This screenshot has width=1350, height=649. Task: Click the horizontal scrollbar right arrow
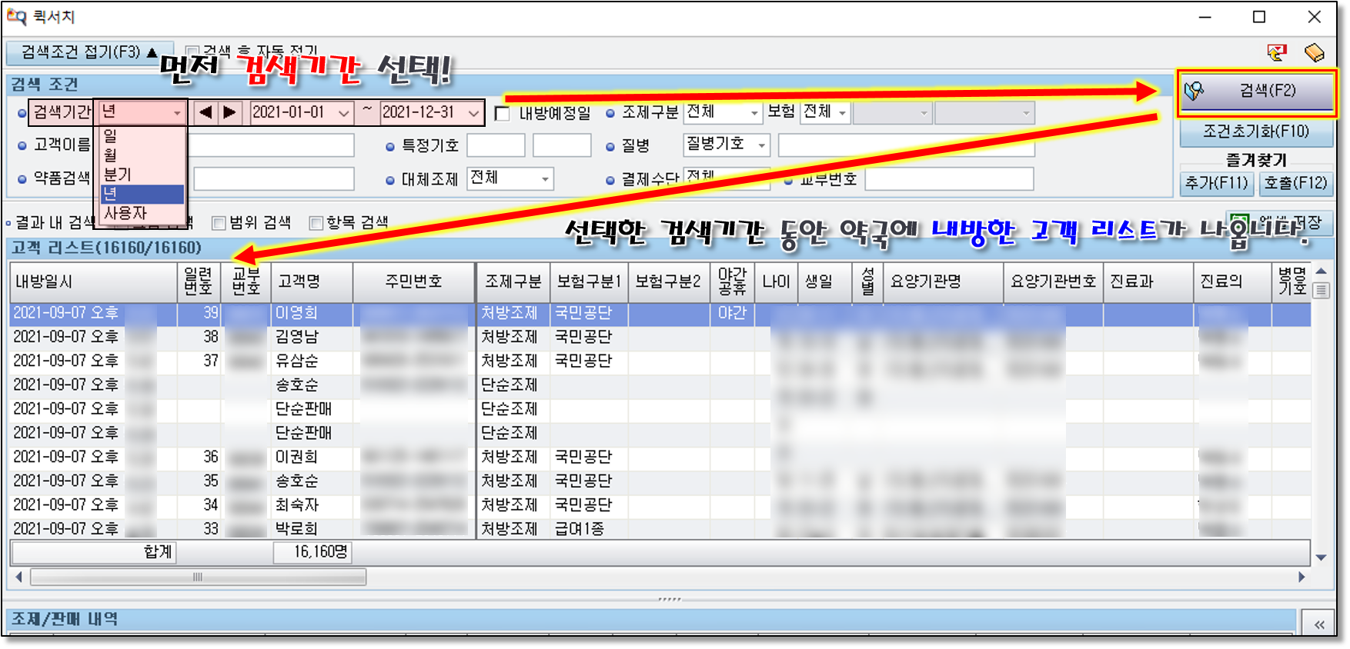click(1302, 577)
